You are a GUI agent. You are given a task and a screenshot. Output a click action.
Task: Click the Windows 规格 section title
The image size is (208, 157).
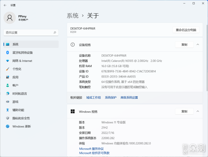click(x=88, y=112)
